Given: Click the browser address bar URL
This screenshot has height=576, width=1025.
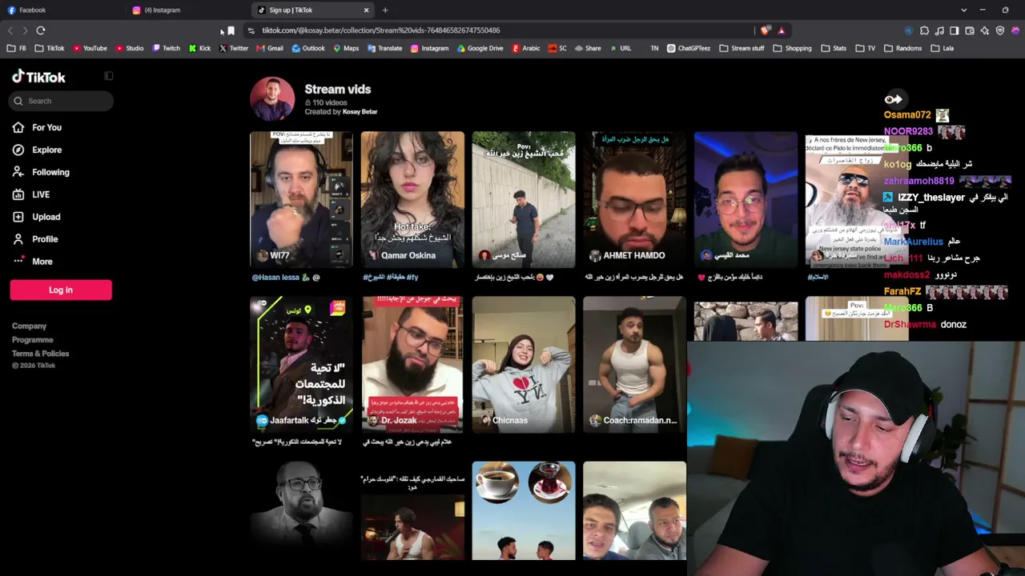Looking at the screenshot, I should tap(381, 30).
